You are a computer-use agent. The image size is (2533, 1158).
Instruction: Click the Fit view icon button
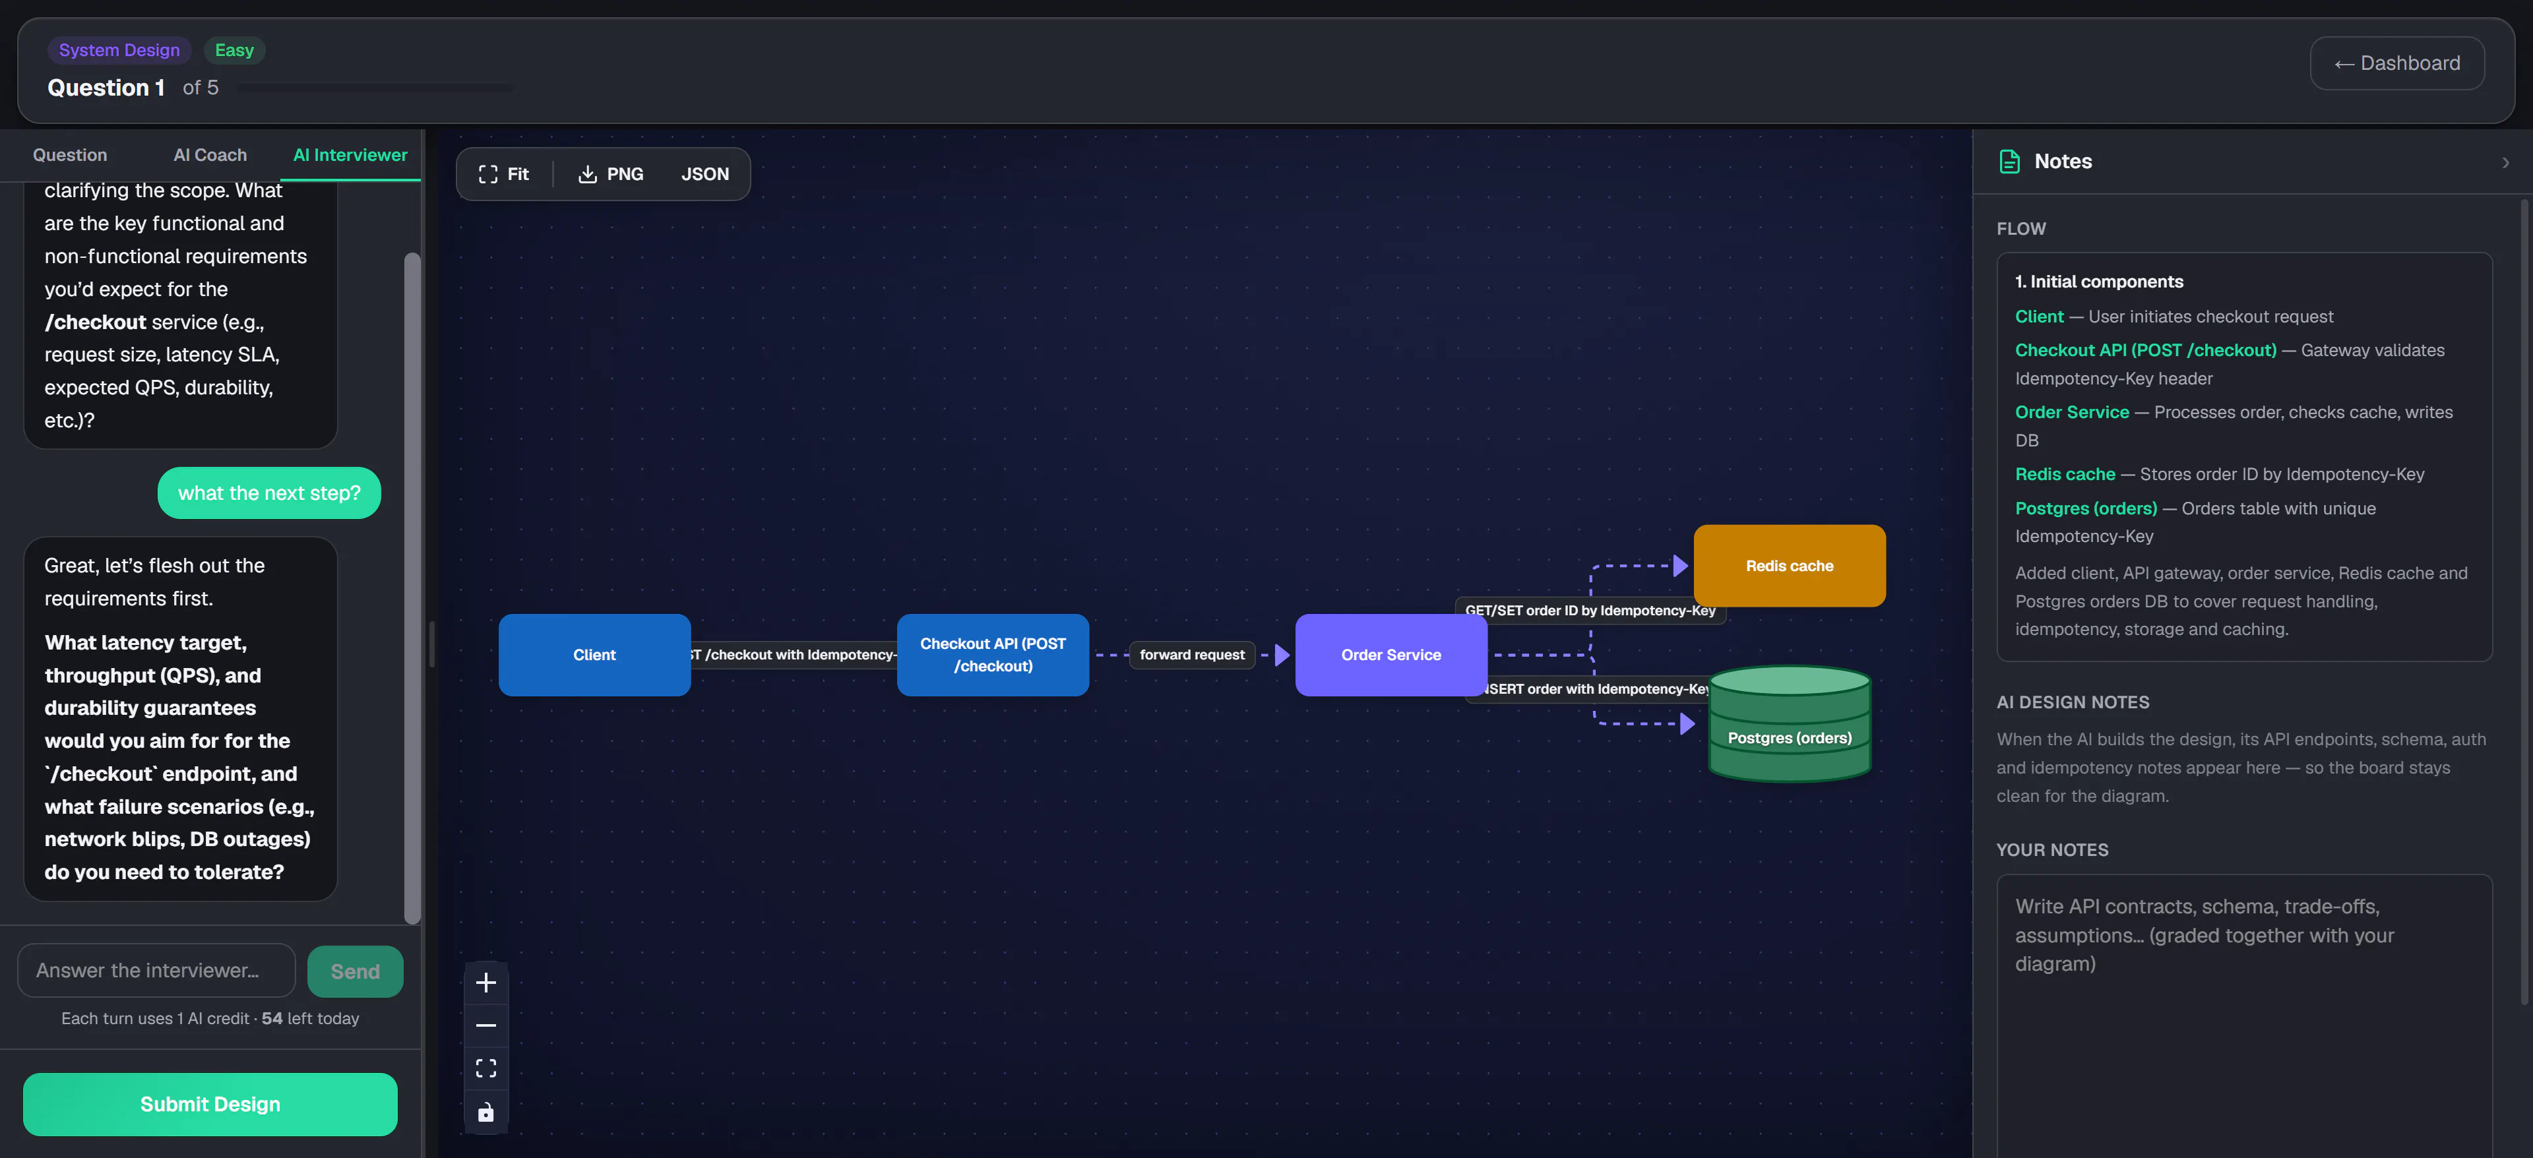(x=503, y=174)
